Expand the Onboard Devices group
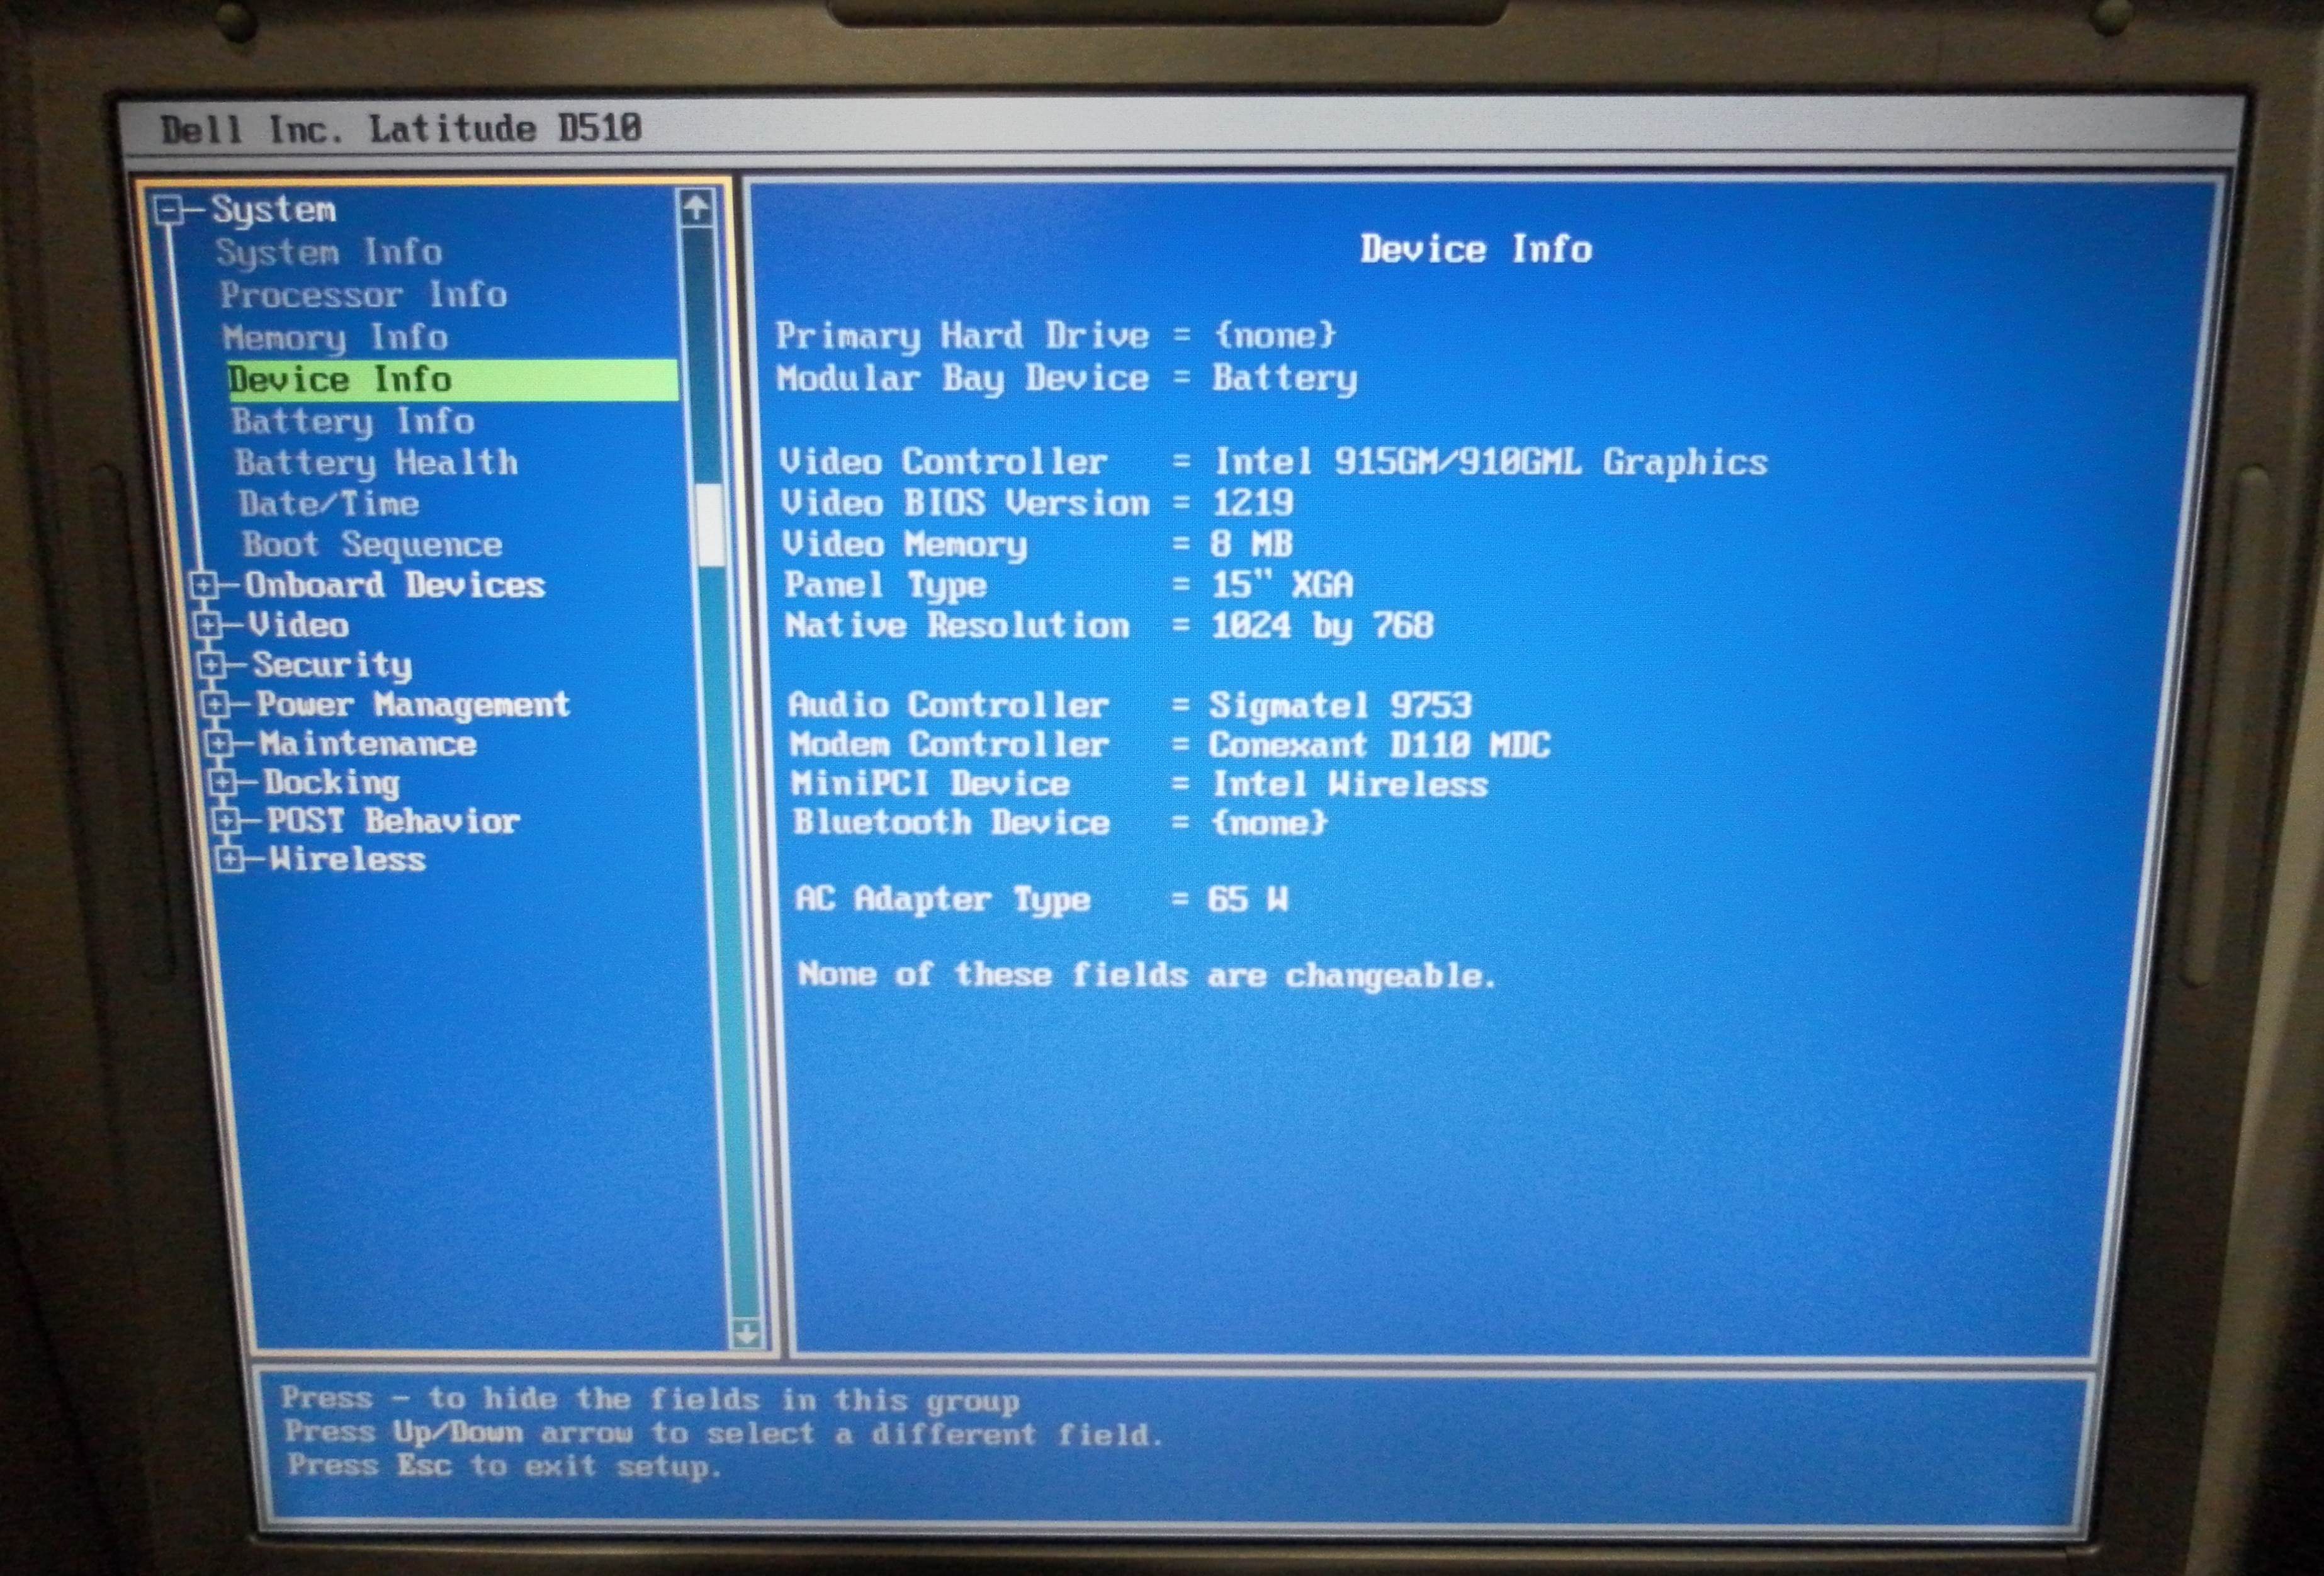The height and width of the screenshot is (1576, 2324). [204, 585]
